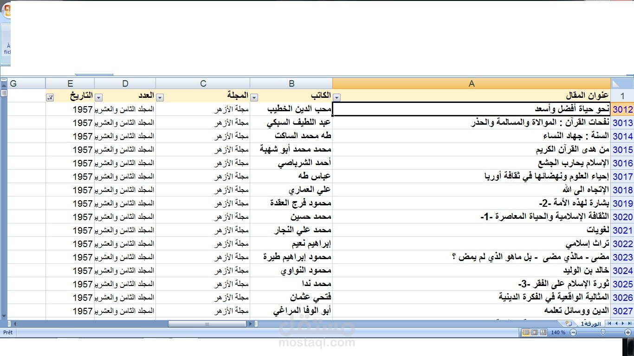Click cell 'لغويات'
Image resolution: width=634 pixels, height=356 pixels.
point(472,230)
